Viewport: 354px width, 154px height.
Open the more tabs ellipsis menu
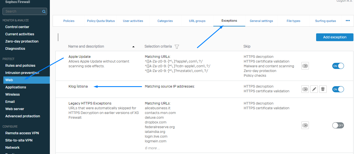348,21
